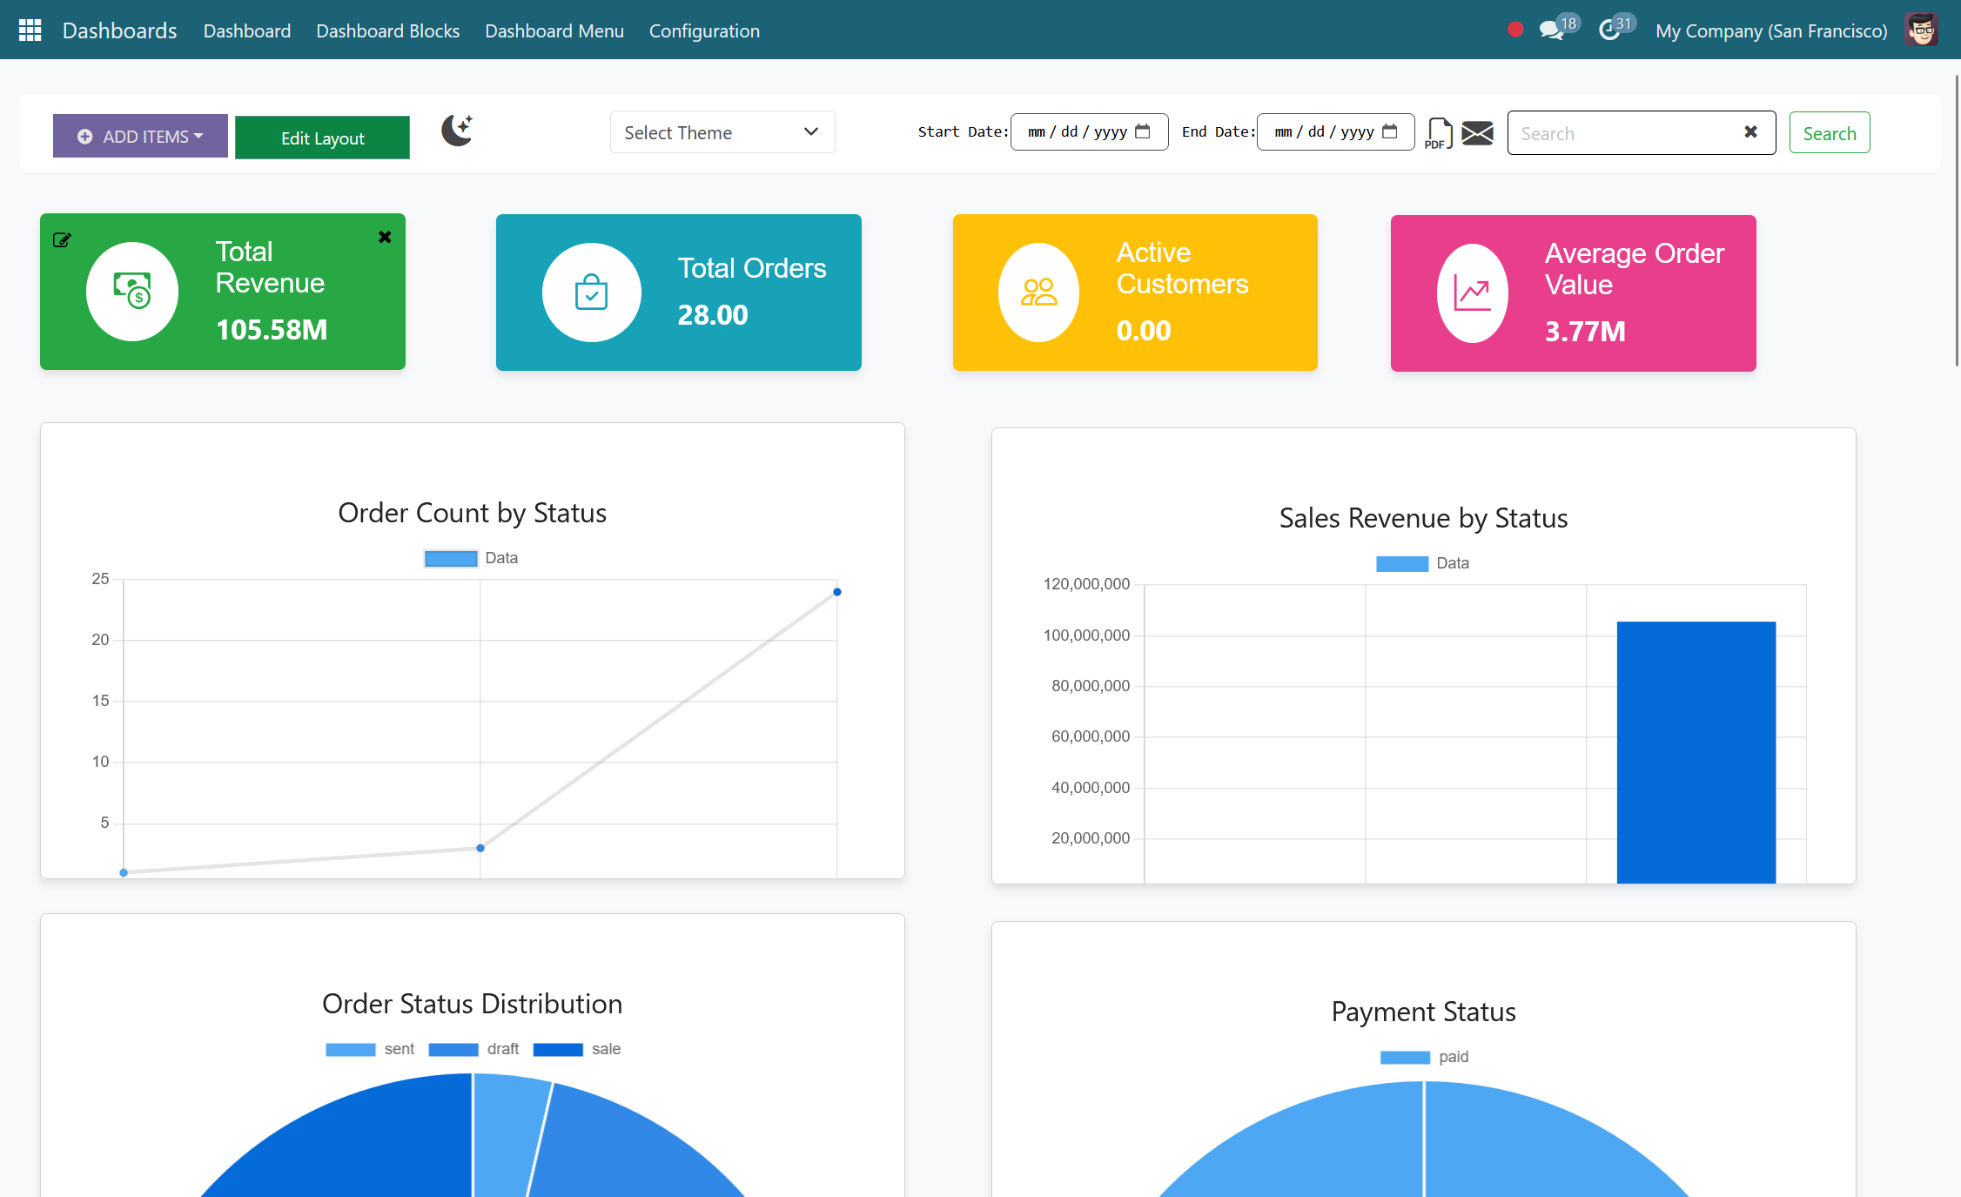Click the middle point in Order Count chart
Screen dimensions: 1961x1197
pos(480,848)
